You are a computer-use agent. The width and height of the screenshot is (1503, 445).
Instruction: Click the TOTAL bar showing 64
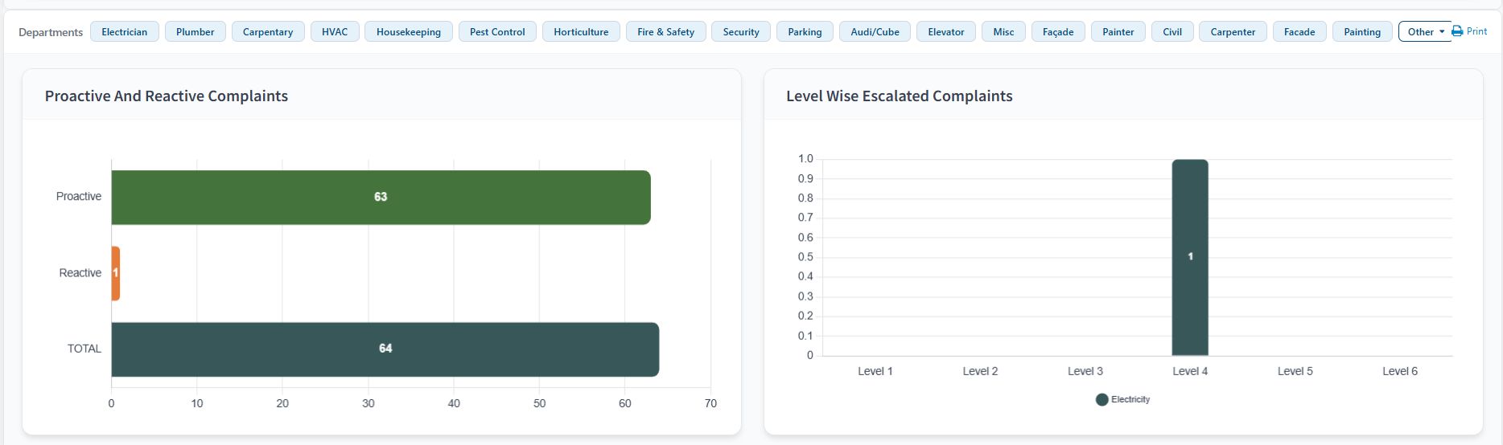point(385,349)
